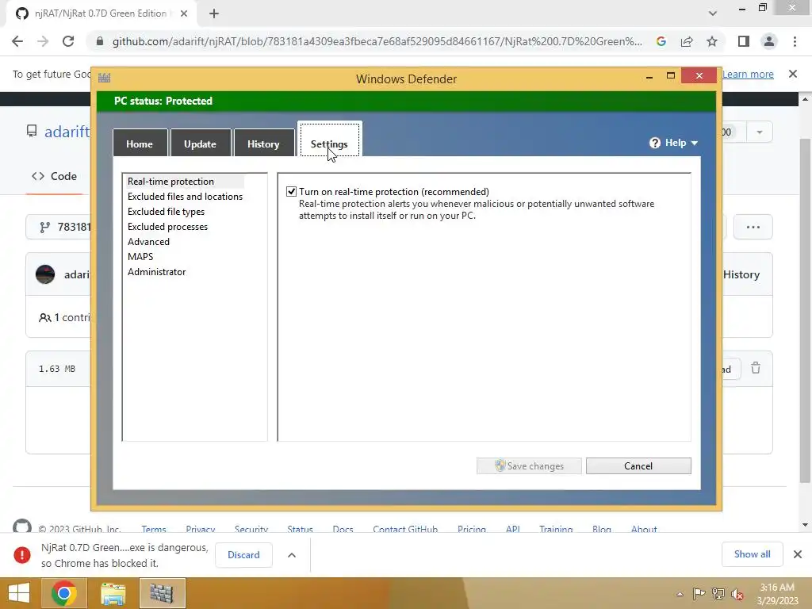Delete the file using trash icon
Viewport: 812px width, 609px height.
tap(756, 368)
